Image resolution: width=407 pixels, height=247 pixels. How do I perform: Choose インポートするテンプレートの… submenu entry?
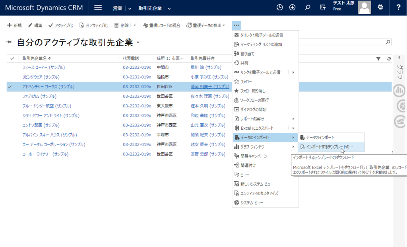tap(331, 147)
